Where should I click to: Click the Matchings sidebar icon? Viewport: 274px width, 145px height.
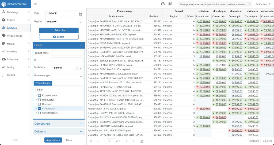[x=4, y=12]
